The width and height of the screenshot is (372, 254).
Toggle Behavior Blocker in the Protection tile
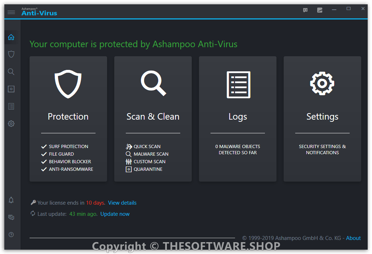coord(70,161)
